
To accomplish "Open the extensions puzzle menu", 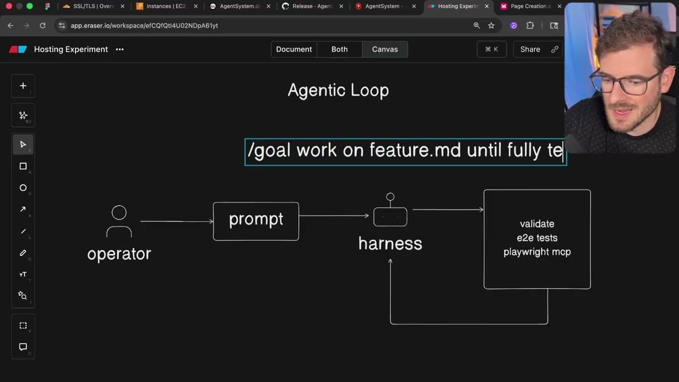I will tap(530, 25).
